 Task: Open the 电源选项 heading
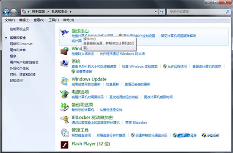tap(80, 92)
